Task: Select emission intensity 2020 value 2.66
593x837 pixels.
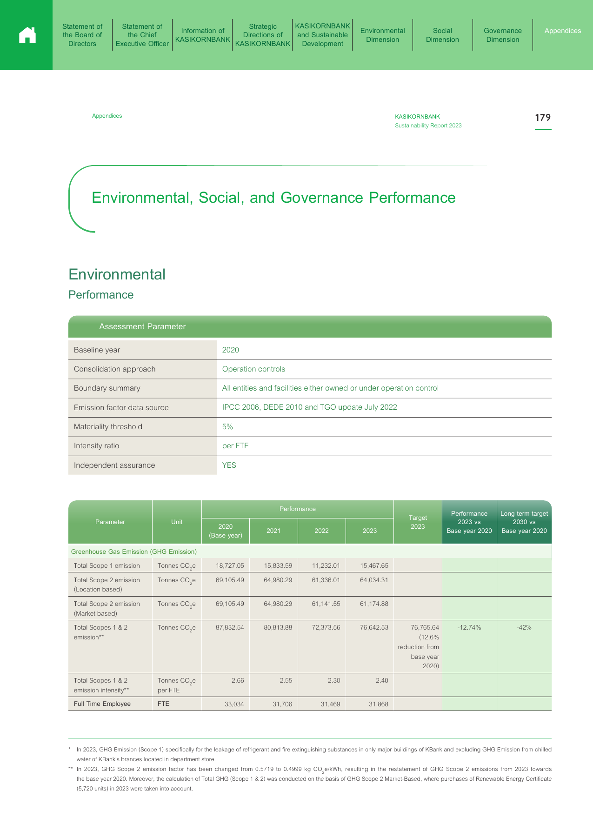Action: pos(238,680)
